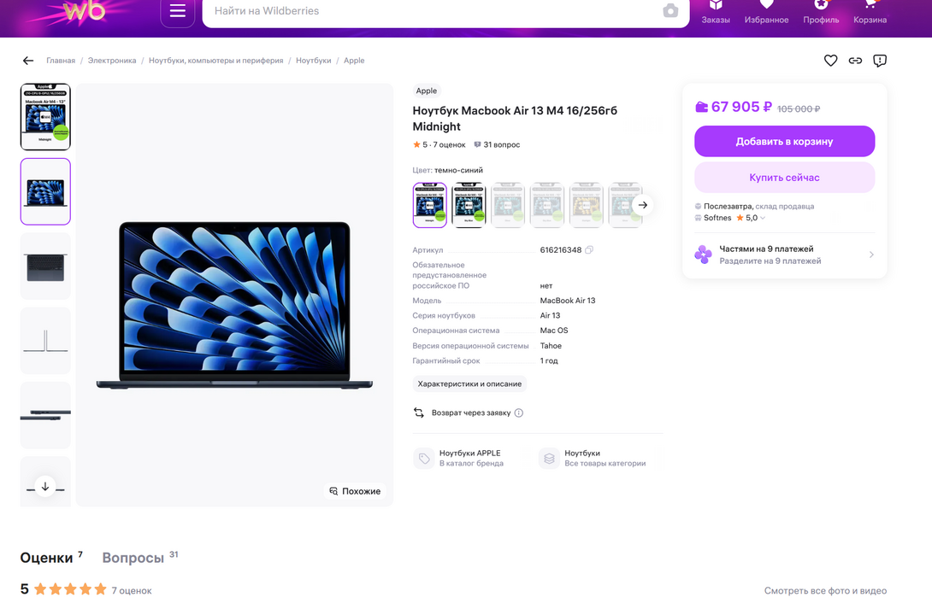Open the hamburger catalog menu
The height and width of the screenshot is (603, 932).
178,11
